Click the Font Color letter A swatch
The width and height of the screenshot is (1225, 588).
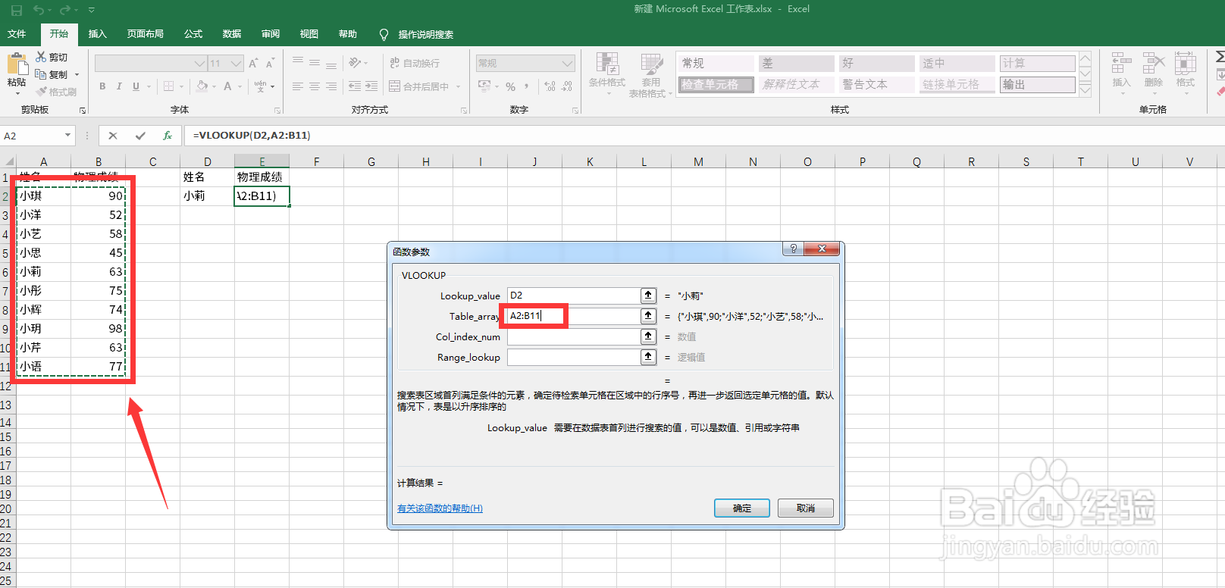tap(227, 86)
